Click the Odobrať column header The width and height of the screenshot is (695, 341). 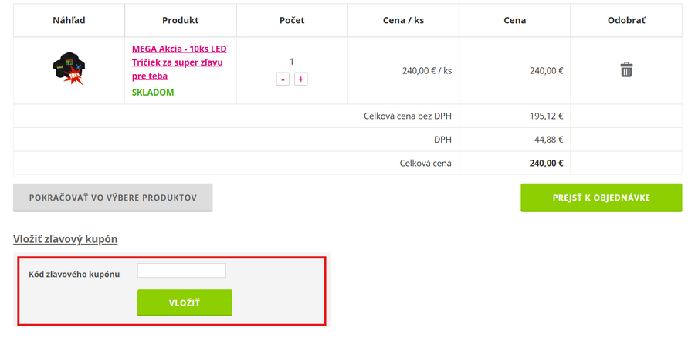click(x=626, y=20)
